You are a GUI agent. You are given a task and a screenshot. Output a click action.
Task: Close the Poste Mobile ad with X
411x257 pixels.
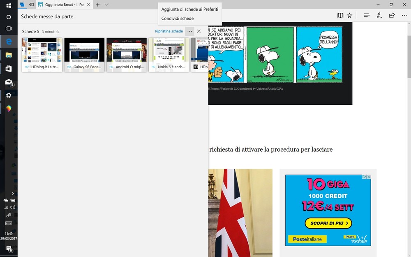(369, 177)
